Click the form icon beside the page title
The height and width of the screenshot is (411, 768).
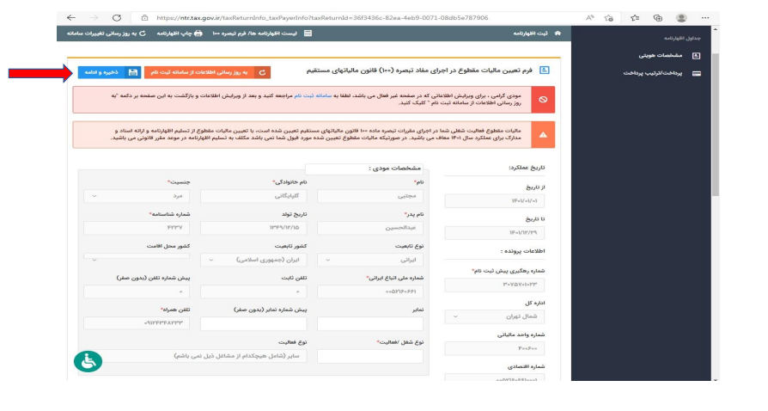[x=544, y=71]
